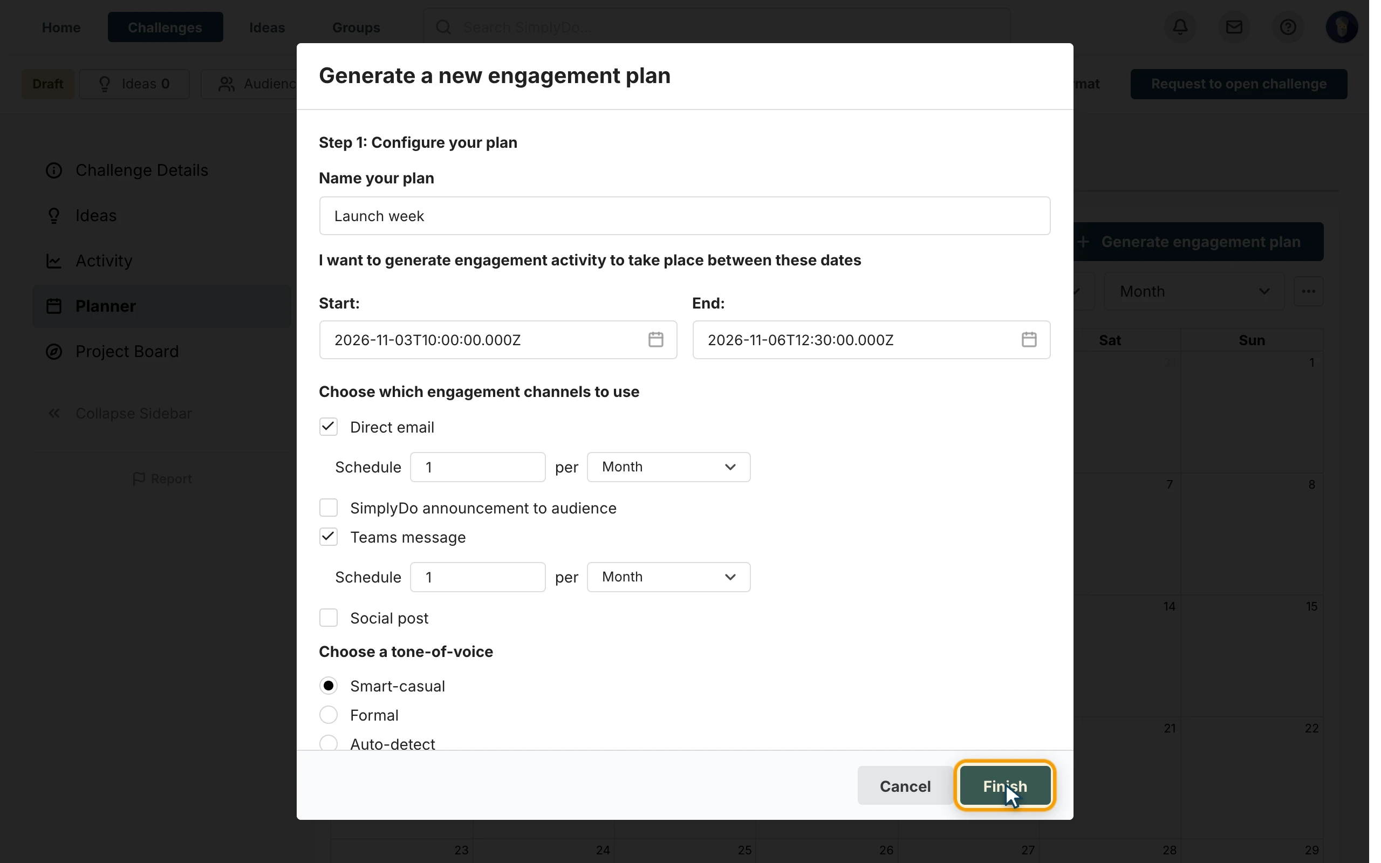Click the Direct email Schedule number field
Image resolution: width=1381 pixels, height=863 pixels.
click(477, 468)
